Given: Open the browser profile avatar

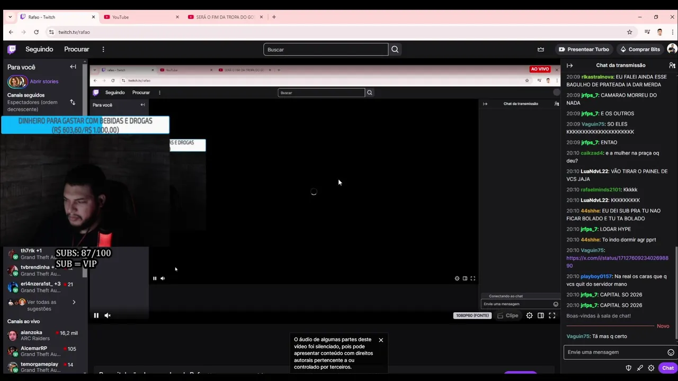Looking at the screenshot, I should coord(659,32).
